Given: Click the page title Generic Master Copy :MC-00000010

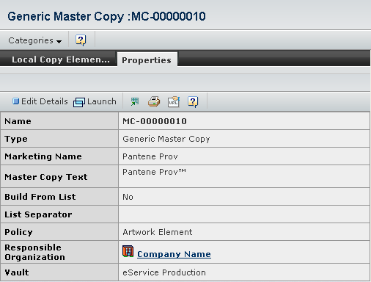Looking at the screenshot, I should pyautogui.click(x=106, y=16).
